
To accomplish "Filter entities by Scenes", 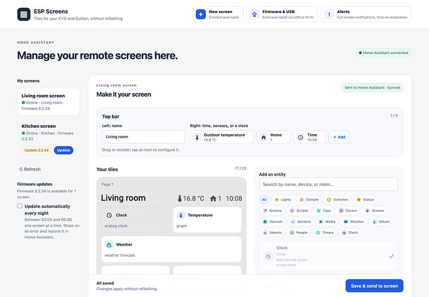I will click(x=374, y=211).
